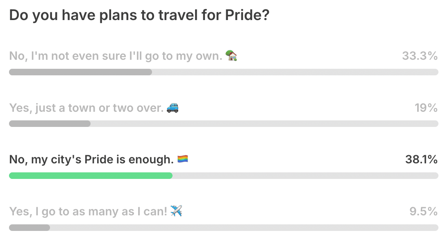Click the 33.3% result percentage
The image size is (445, 235).
tap(420, 56)
